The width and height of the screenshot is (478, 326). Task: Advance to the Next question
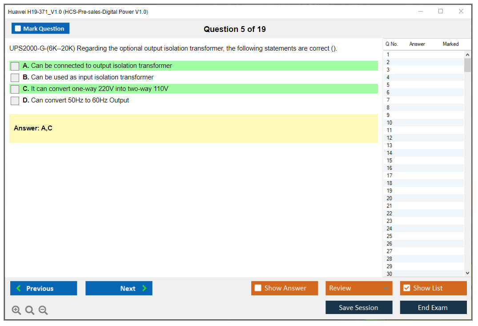click(119, 288)
